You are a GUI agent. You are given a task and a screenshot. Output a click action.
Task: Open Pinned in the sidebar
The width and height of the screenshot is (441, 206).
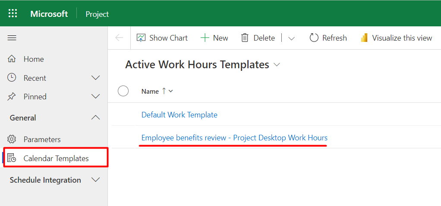[35, 97]
